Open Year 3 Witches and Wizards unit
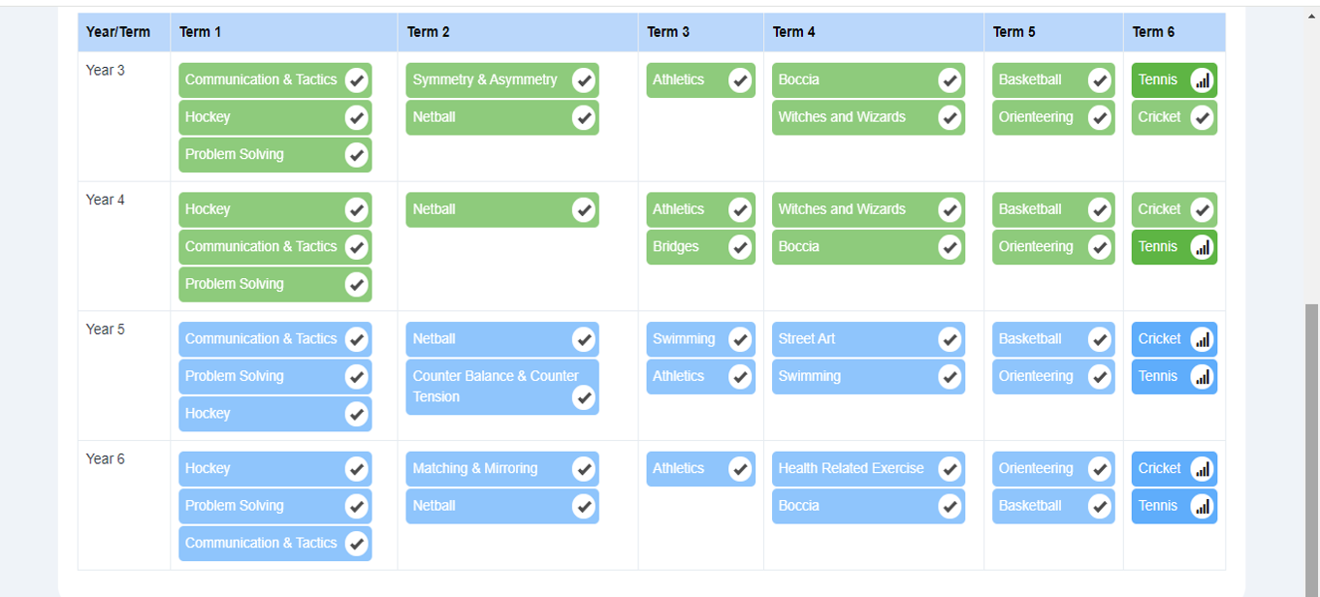1320x597 pixels. pos(842,117)
